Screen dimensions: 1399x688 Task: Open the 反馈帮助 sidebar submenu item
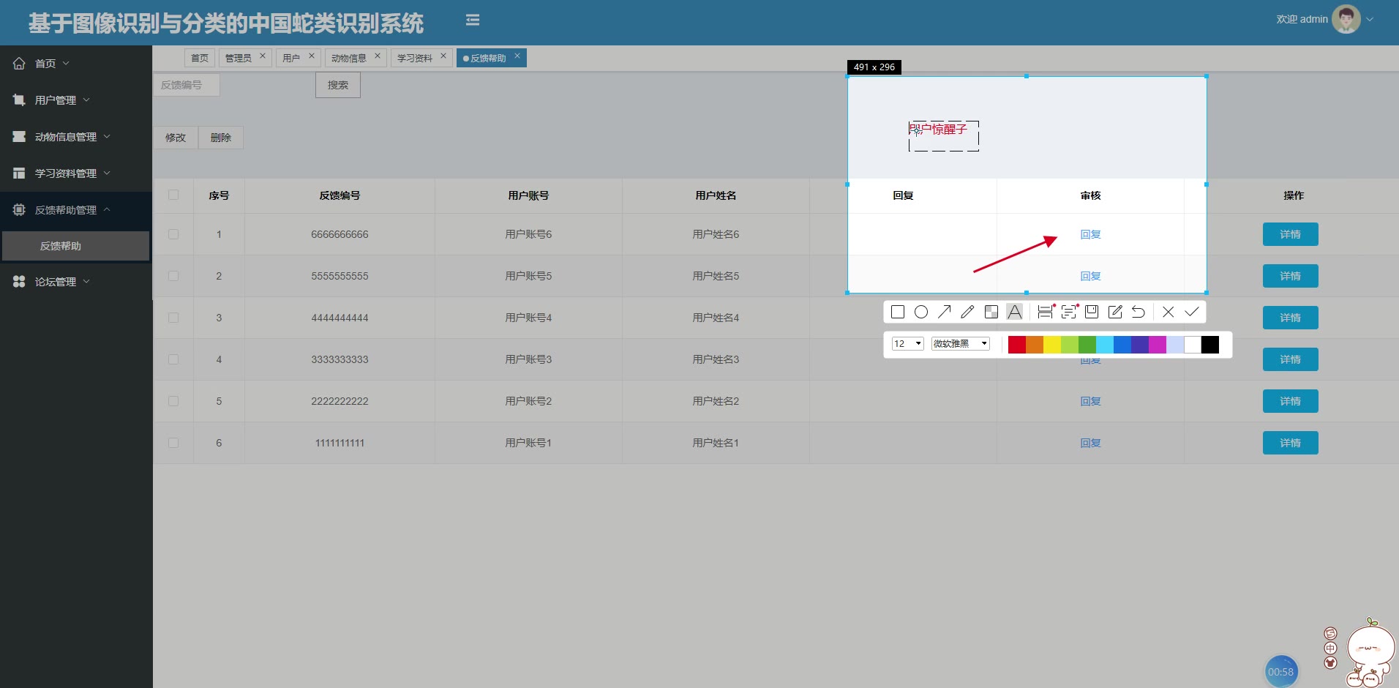[75, 246]
